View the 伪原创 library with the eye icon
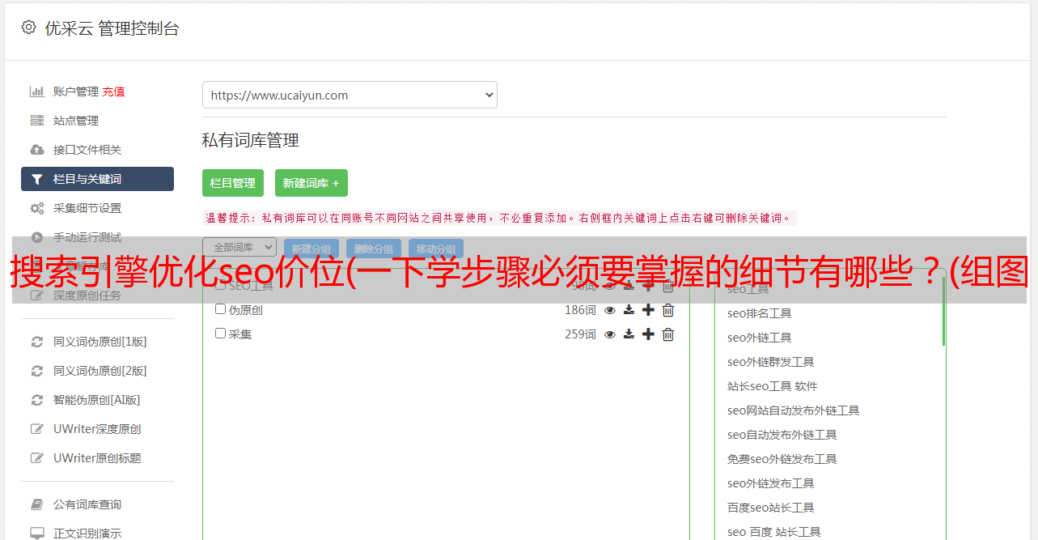The width and height of the screenshot is (1038, 540). (x=610, y=310)
